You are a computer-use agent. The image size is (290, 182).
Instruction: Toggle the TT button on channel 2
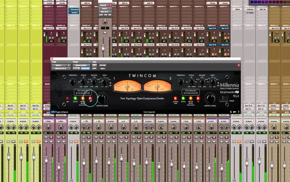198,98
